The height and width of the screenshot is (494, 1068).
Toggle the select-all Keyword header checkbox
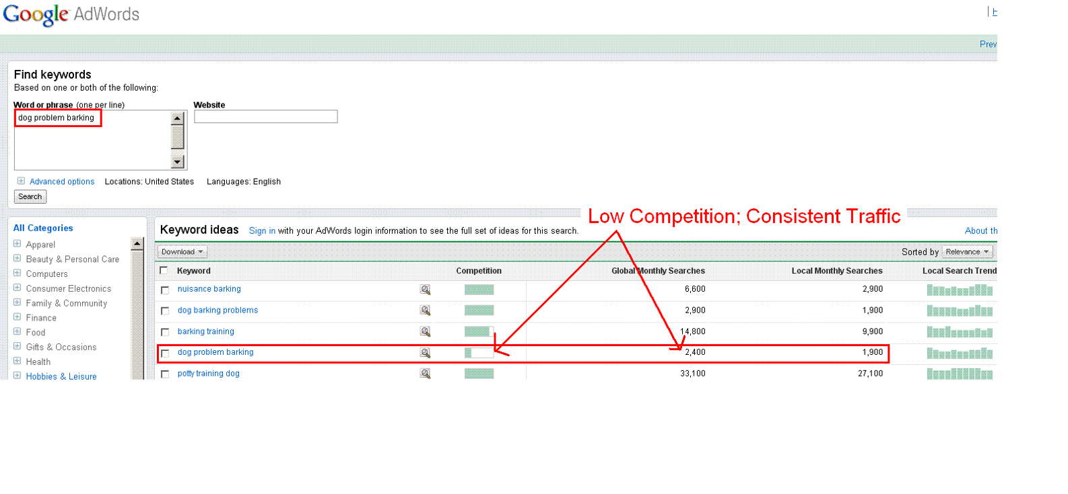pos(164,271)
